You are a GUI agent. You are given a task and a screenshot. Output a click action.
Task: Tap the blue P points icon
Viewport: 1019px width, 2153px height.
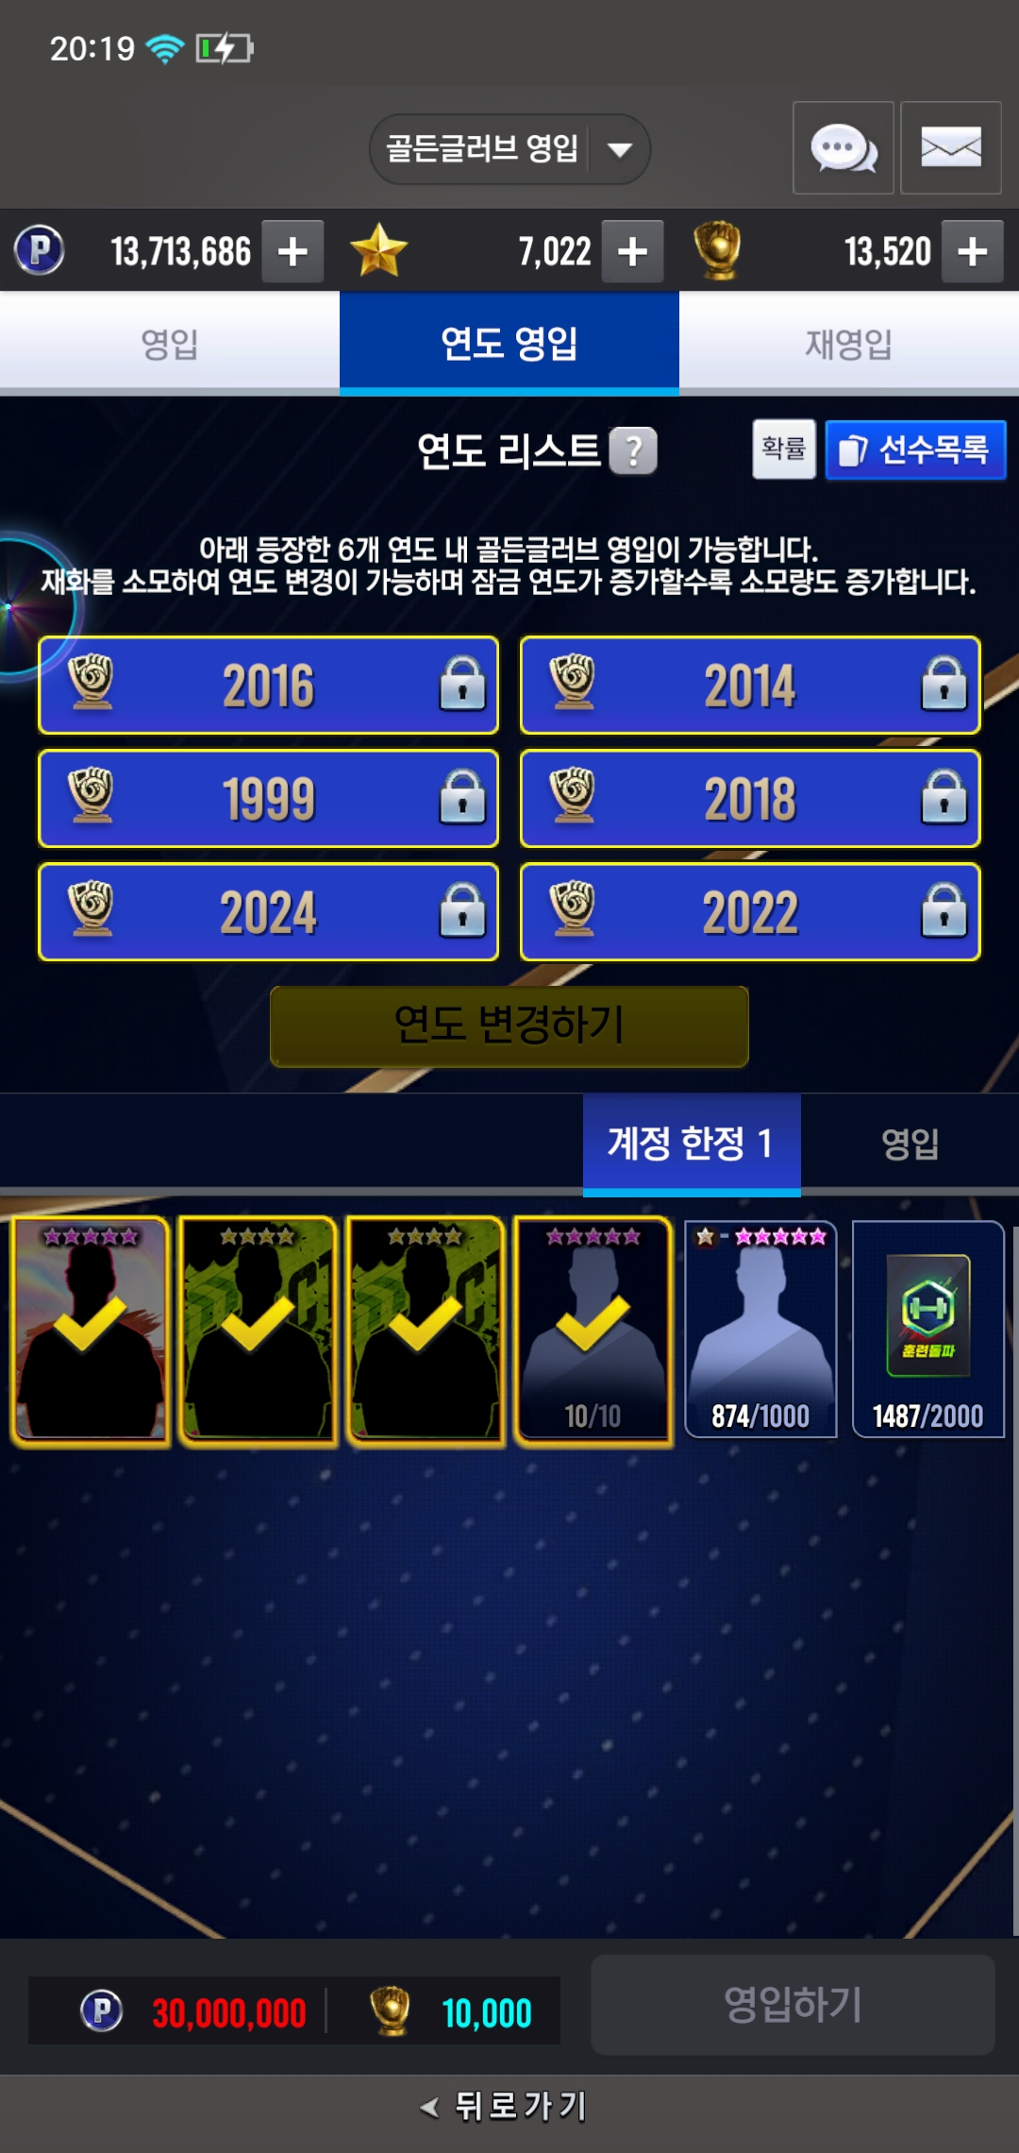pyautogui.click(x=40, y=251)
